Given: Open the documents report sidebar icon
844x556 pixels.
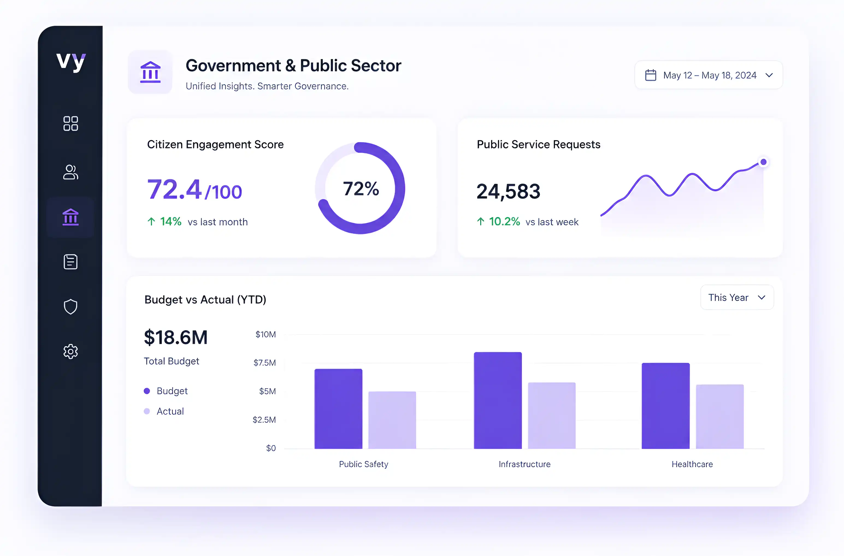Looking at the screenshot, I should click(70, 262).
